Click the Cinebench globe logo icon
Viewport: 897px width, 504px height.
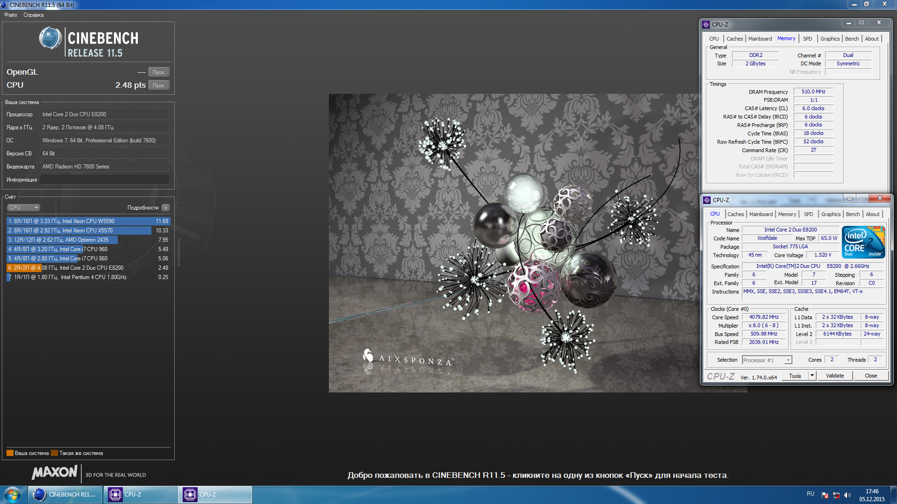tap(50, 38)
